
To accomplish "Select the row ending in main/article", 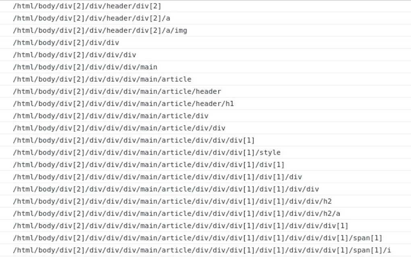I will pos(205,79).
